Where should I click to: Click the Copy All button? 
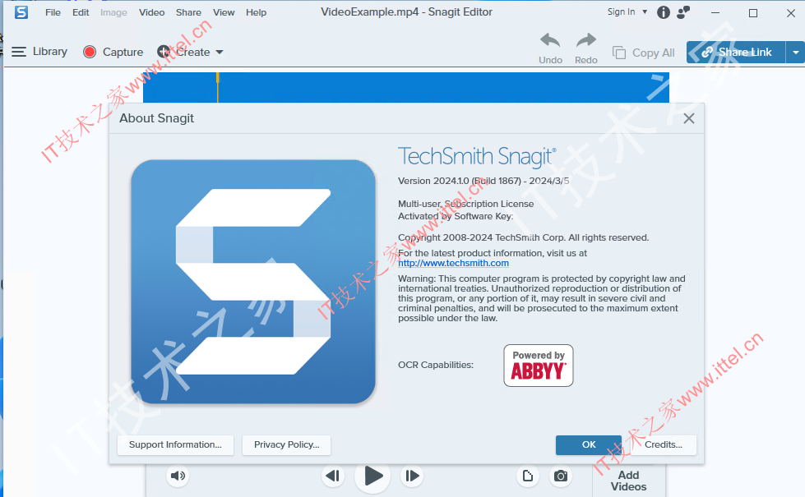pos(644,53)
